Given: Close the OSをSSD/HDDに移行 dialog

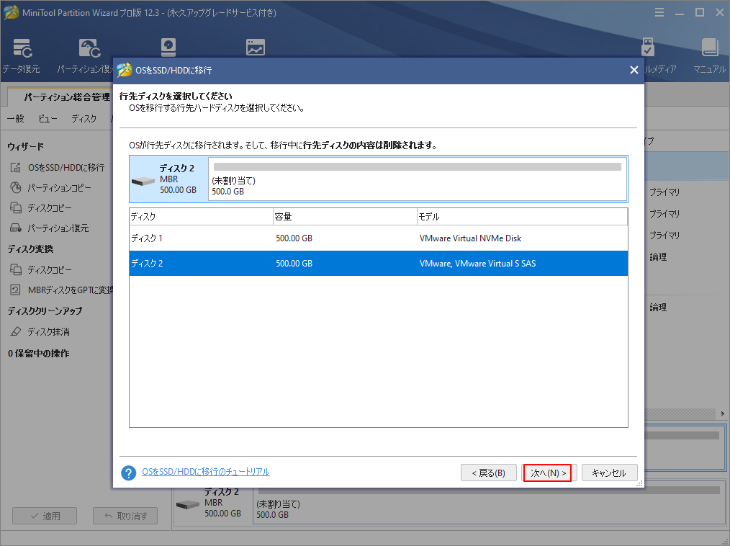Looking at the screenshot, I should click(634, 70).
